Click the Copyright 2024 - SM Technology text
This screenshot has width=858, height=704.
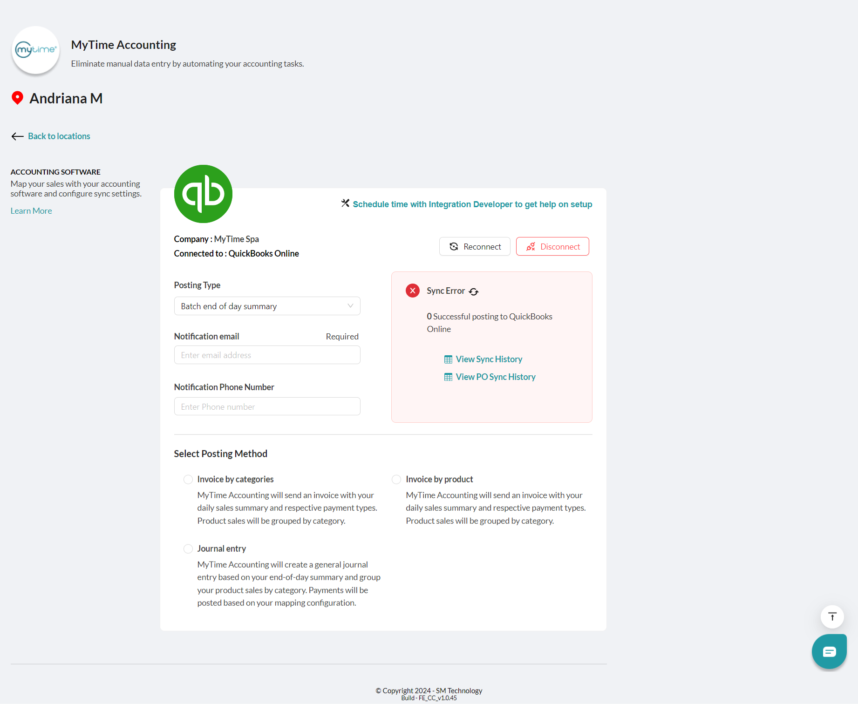pos(429,690)
